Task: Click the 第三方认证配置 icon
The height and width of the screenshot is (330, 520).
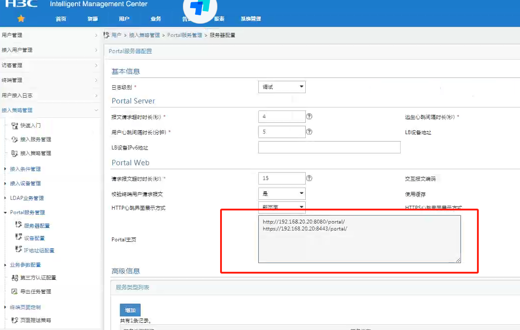Action: pos(15,278)
